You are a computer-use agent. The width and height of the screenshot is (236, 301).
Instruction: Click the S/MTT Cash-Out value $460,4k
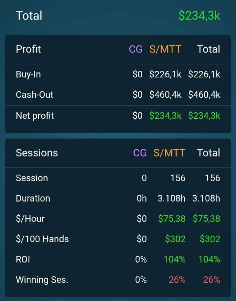click(x=165, y=94)
